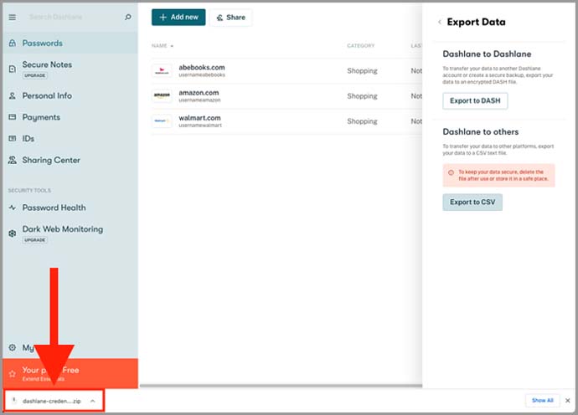Open the walmart.com entry

click(x=286, y=121)
